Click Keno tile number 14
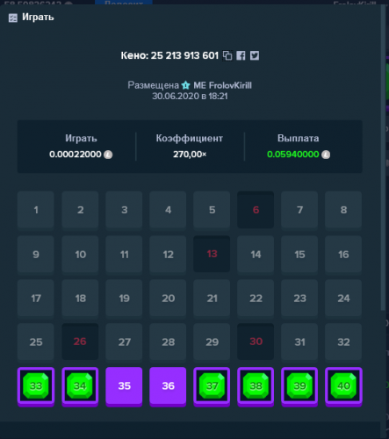This screenshot has width=389, height=439. [x=256, y=254]
